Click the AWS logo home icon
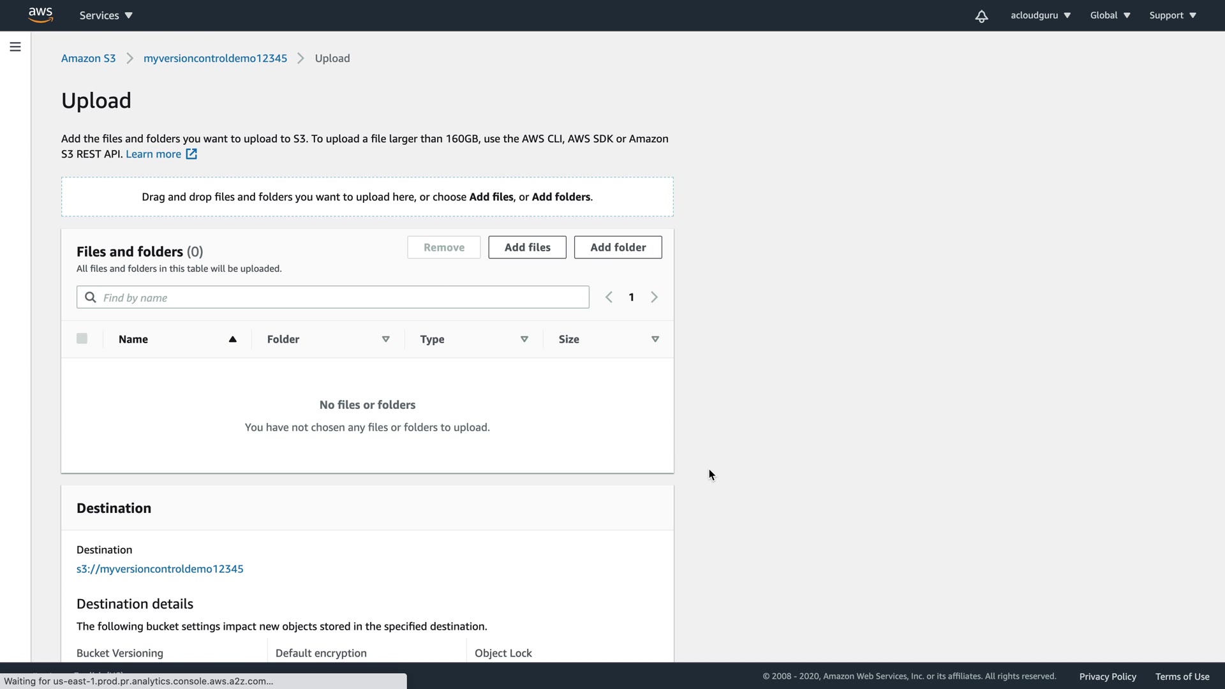This screenshot has height=689, width=1225. 41,15
